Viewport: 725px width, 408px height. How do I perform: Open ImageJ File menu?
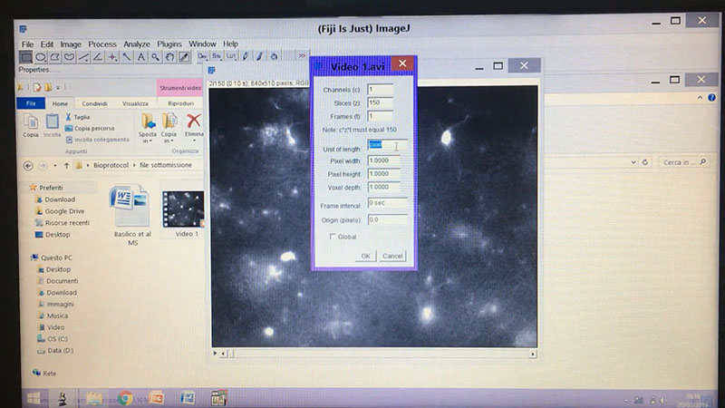(x=27, y=44)
